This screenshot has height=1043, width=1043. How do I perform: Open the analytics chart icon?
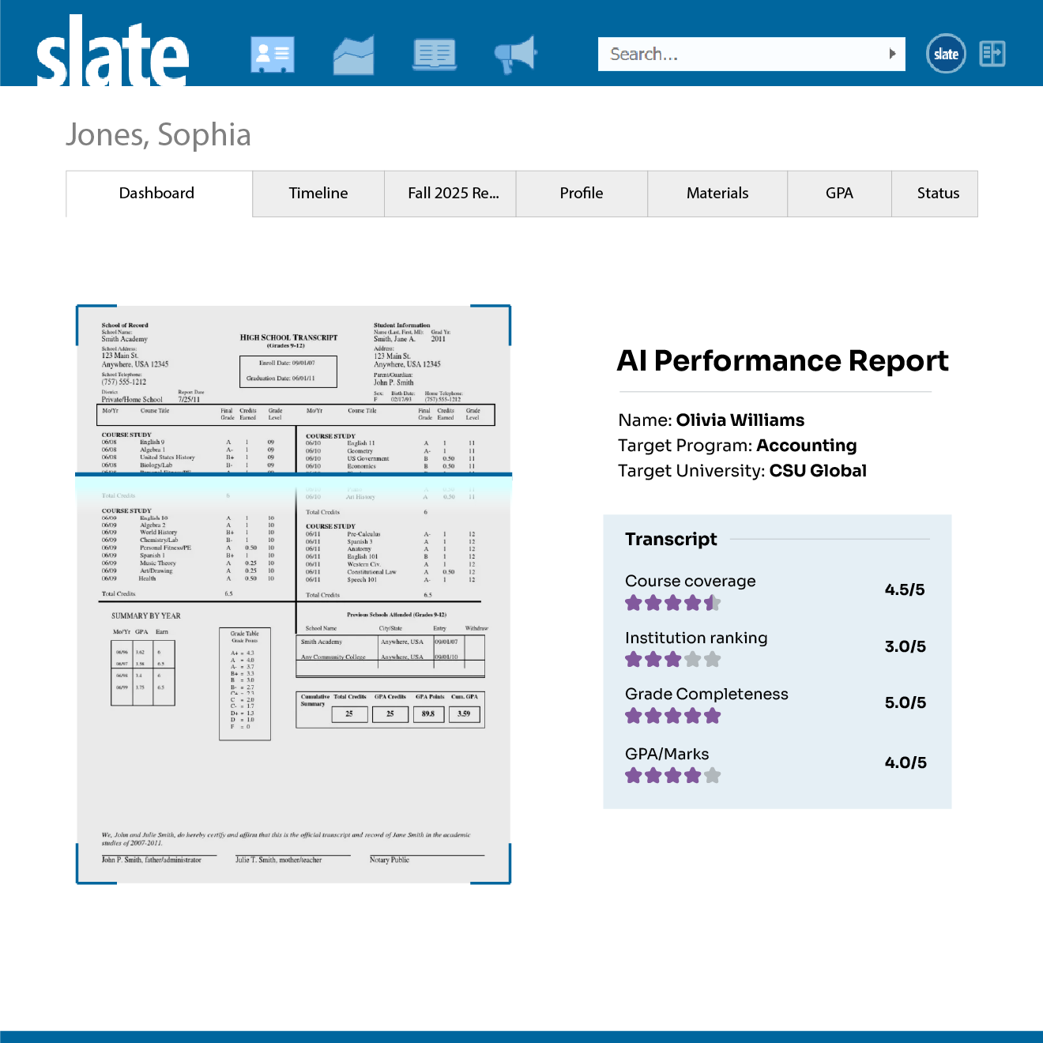(x=353, y=53)
